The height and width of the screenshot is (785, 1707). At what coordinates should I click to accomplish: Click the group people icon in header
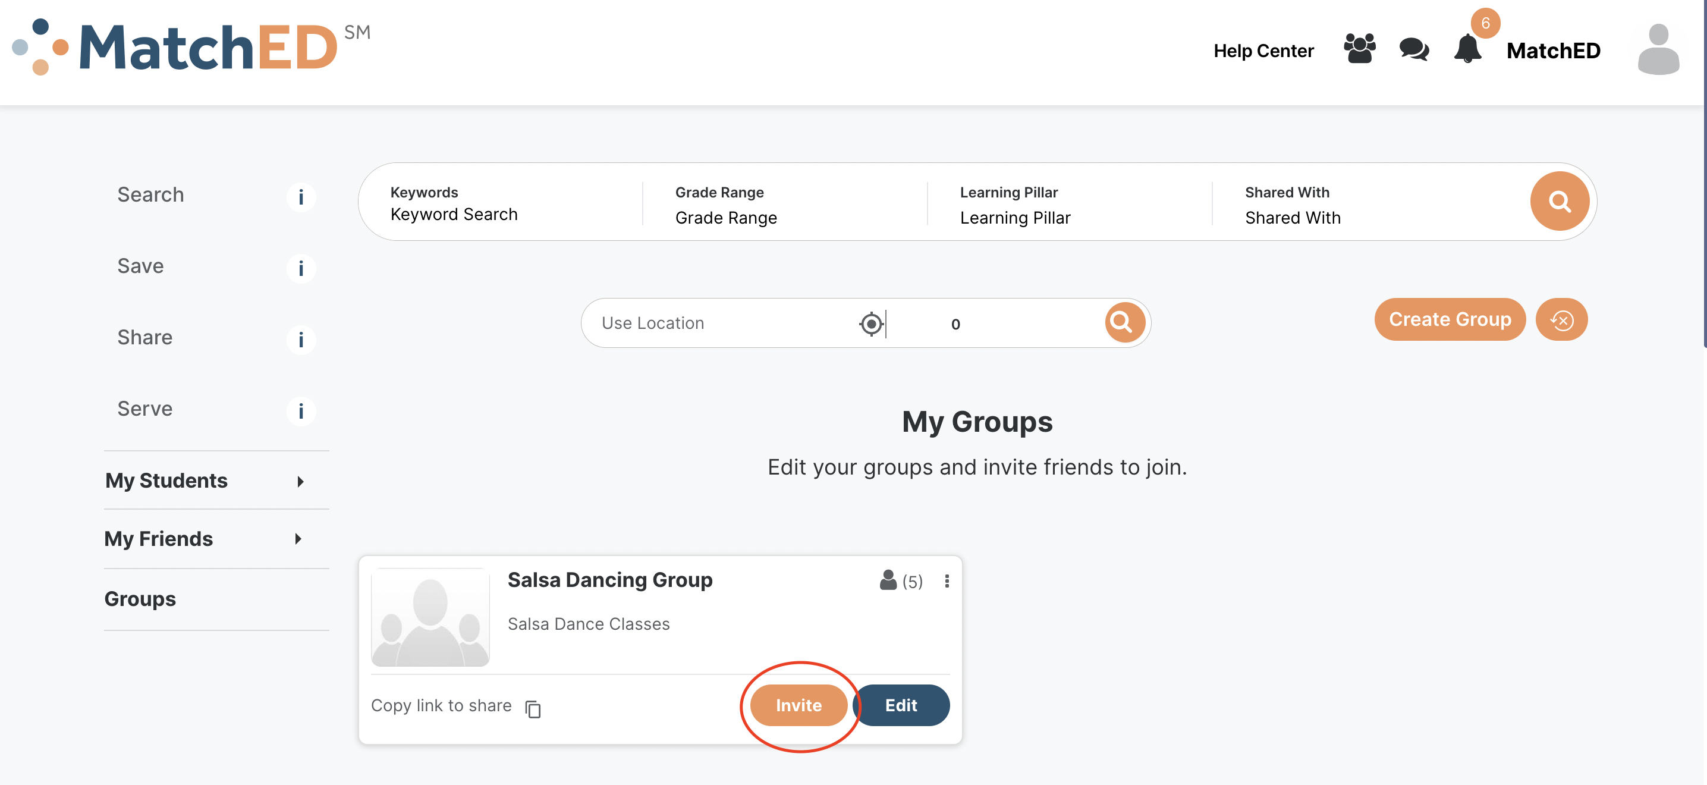point(1359,49)
